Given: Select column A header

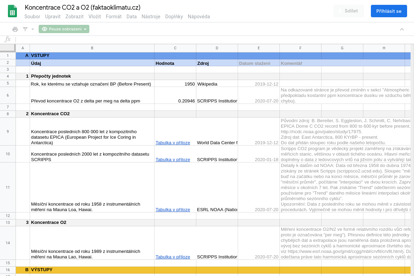Looking at the screenshot, I should (23, 48).
